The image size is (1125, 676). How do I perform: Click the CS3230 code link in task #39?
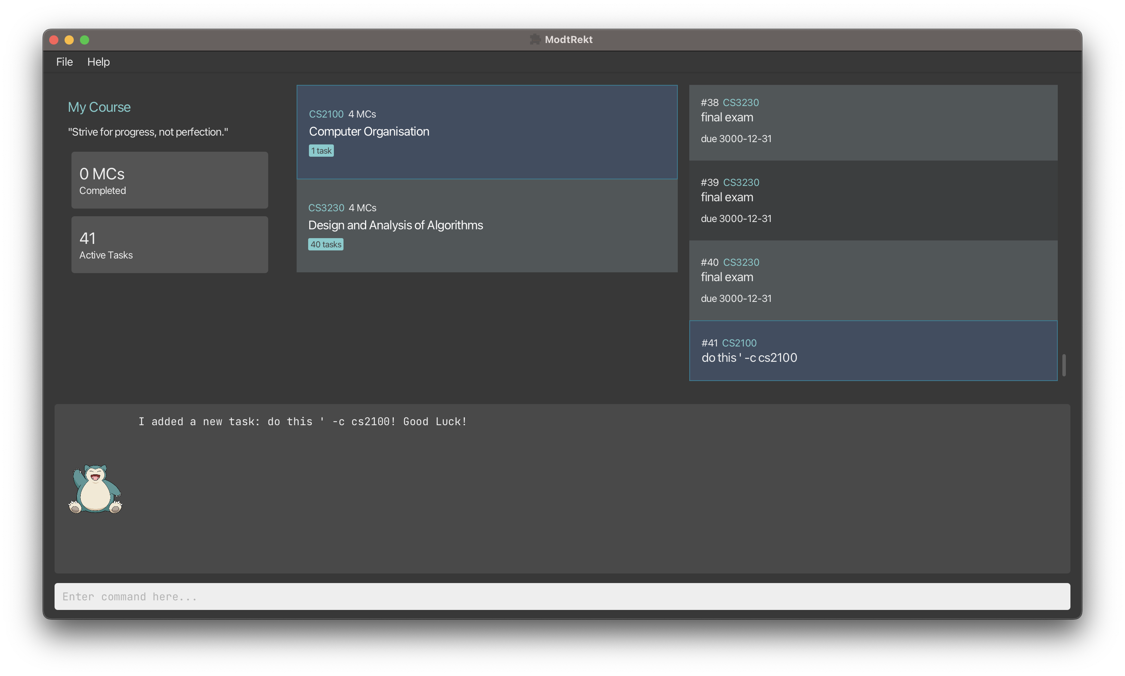pos(741,183)
